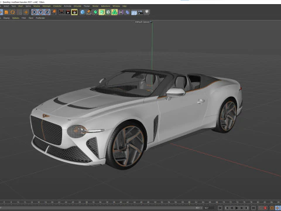This screenshot has width=281, height=211.
Task: Click the MoGraph Cloner gear icon
Action: (108, 12)
